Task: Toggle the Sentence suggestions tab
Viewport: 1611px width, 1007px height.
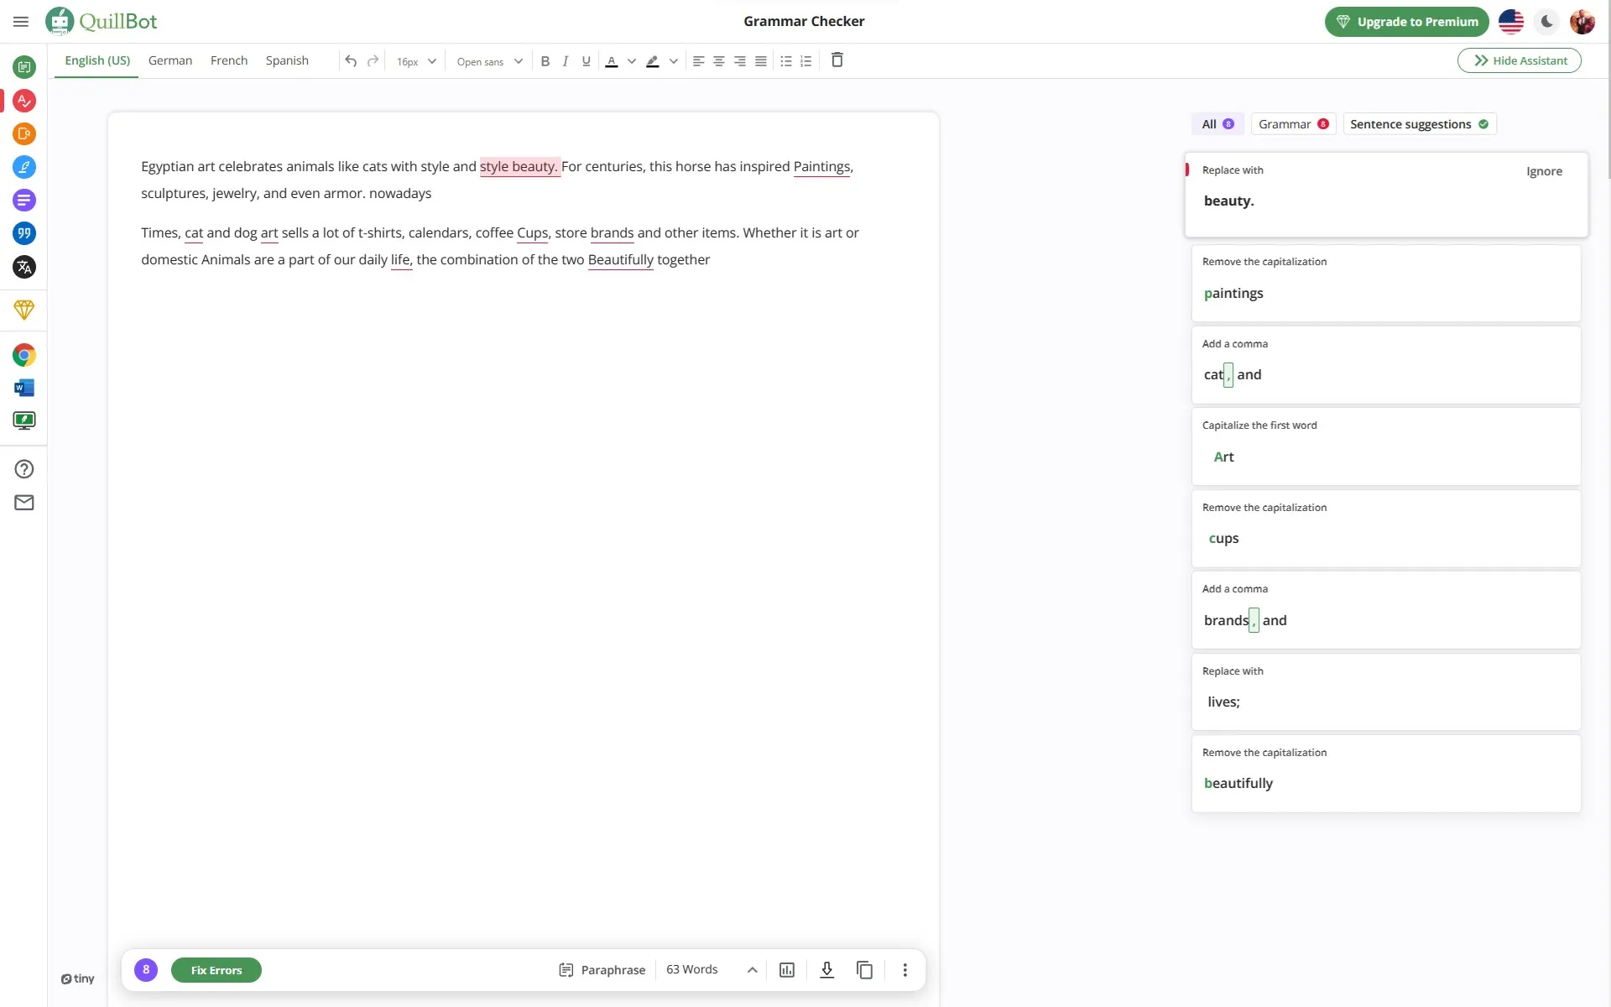Action: click(x=1420, y=123)
